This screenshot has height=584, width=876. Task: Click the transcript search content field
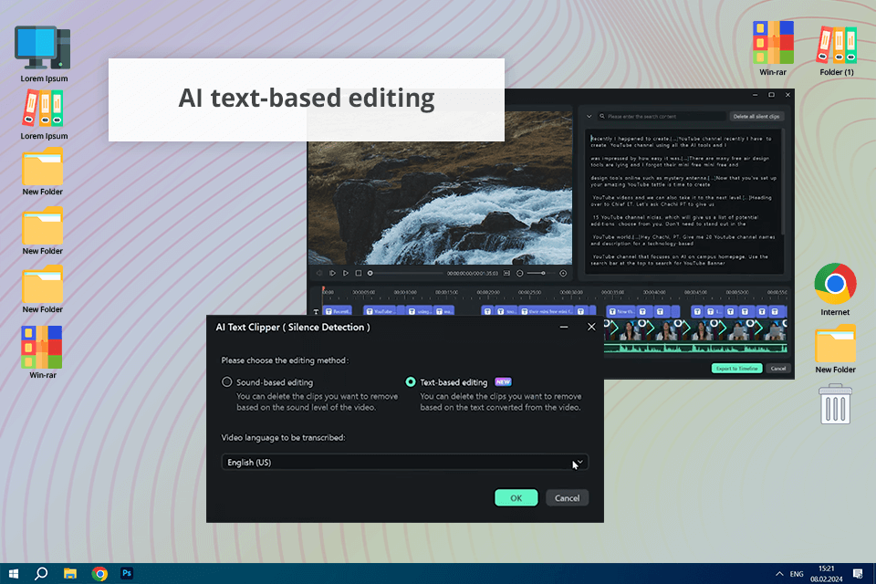(x=662, y=116)
